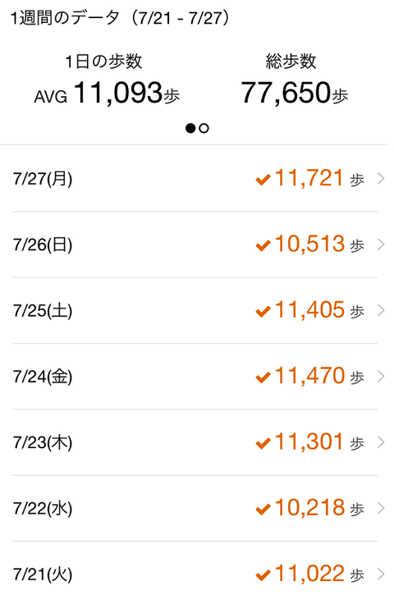394x604 pixels.
Task: Open details chevron for 7/27(月)
Action: click(x=381, y=179)
